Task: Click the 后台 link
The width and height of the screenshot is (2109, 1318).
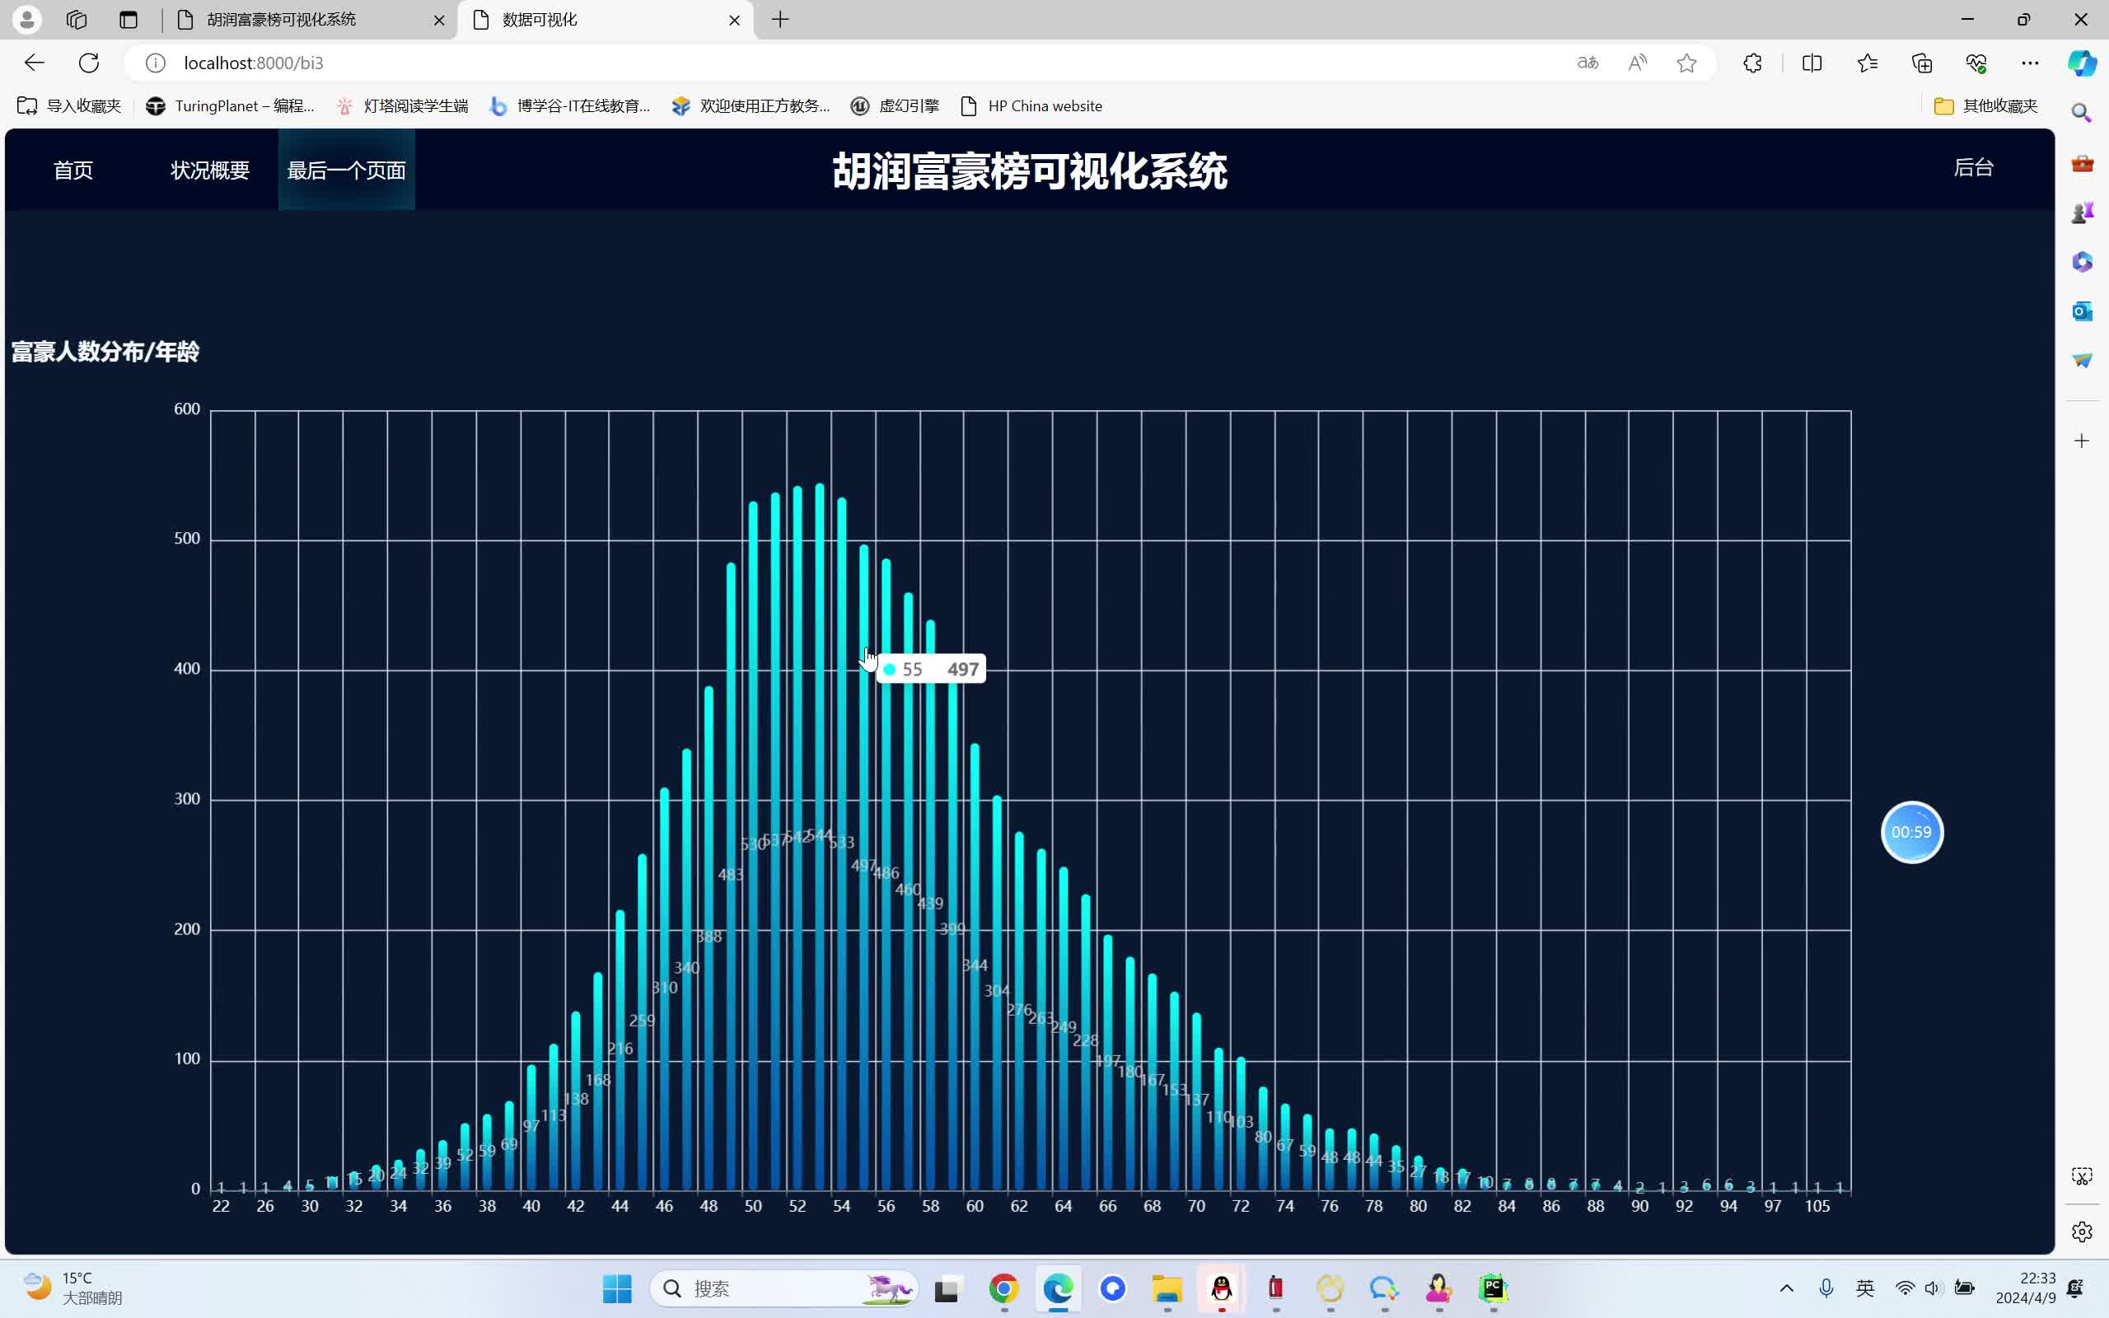Action: (x=1973, y=167)
